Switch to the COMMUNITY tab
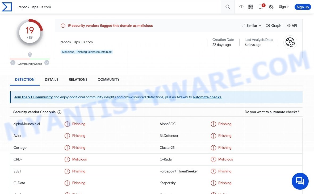The image size is (314, 194). click(x=108, y=79)
